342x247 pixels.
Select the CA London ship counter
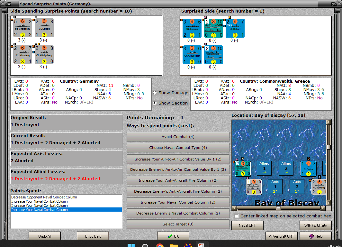(192, 28)
